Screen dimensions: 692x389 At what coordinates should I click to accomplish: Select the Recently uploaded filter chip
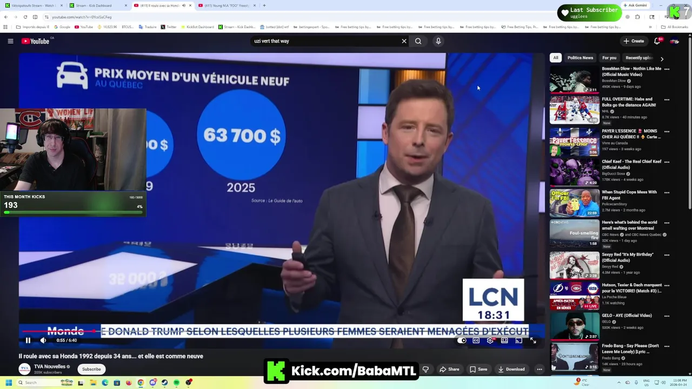[639, 58]
